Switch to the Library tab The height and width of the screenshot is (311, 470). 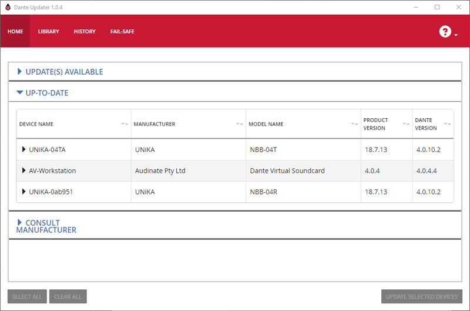point(49,32)
